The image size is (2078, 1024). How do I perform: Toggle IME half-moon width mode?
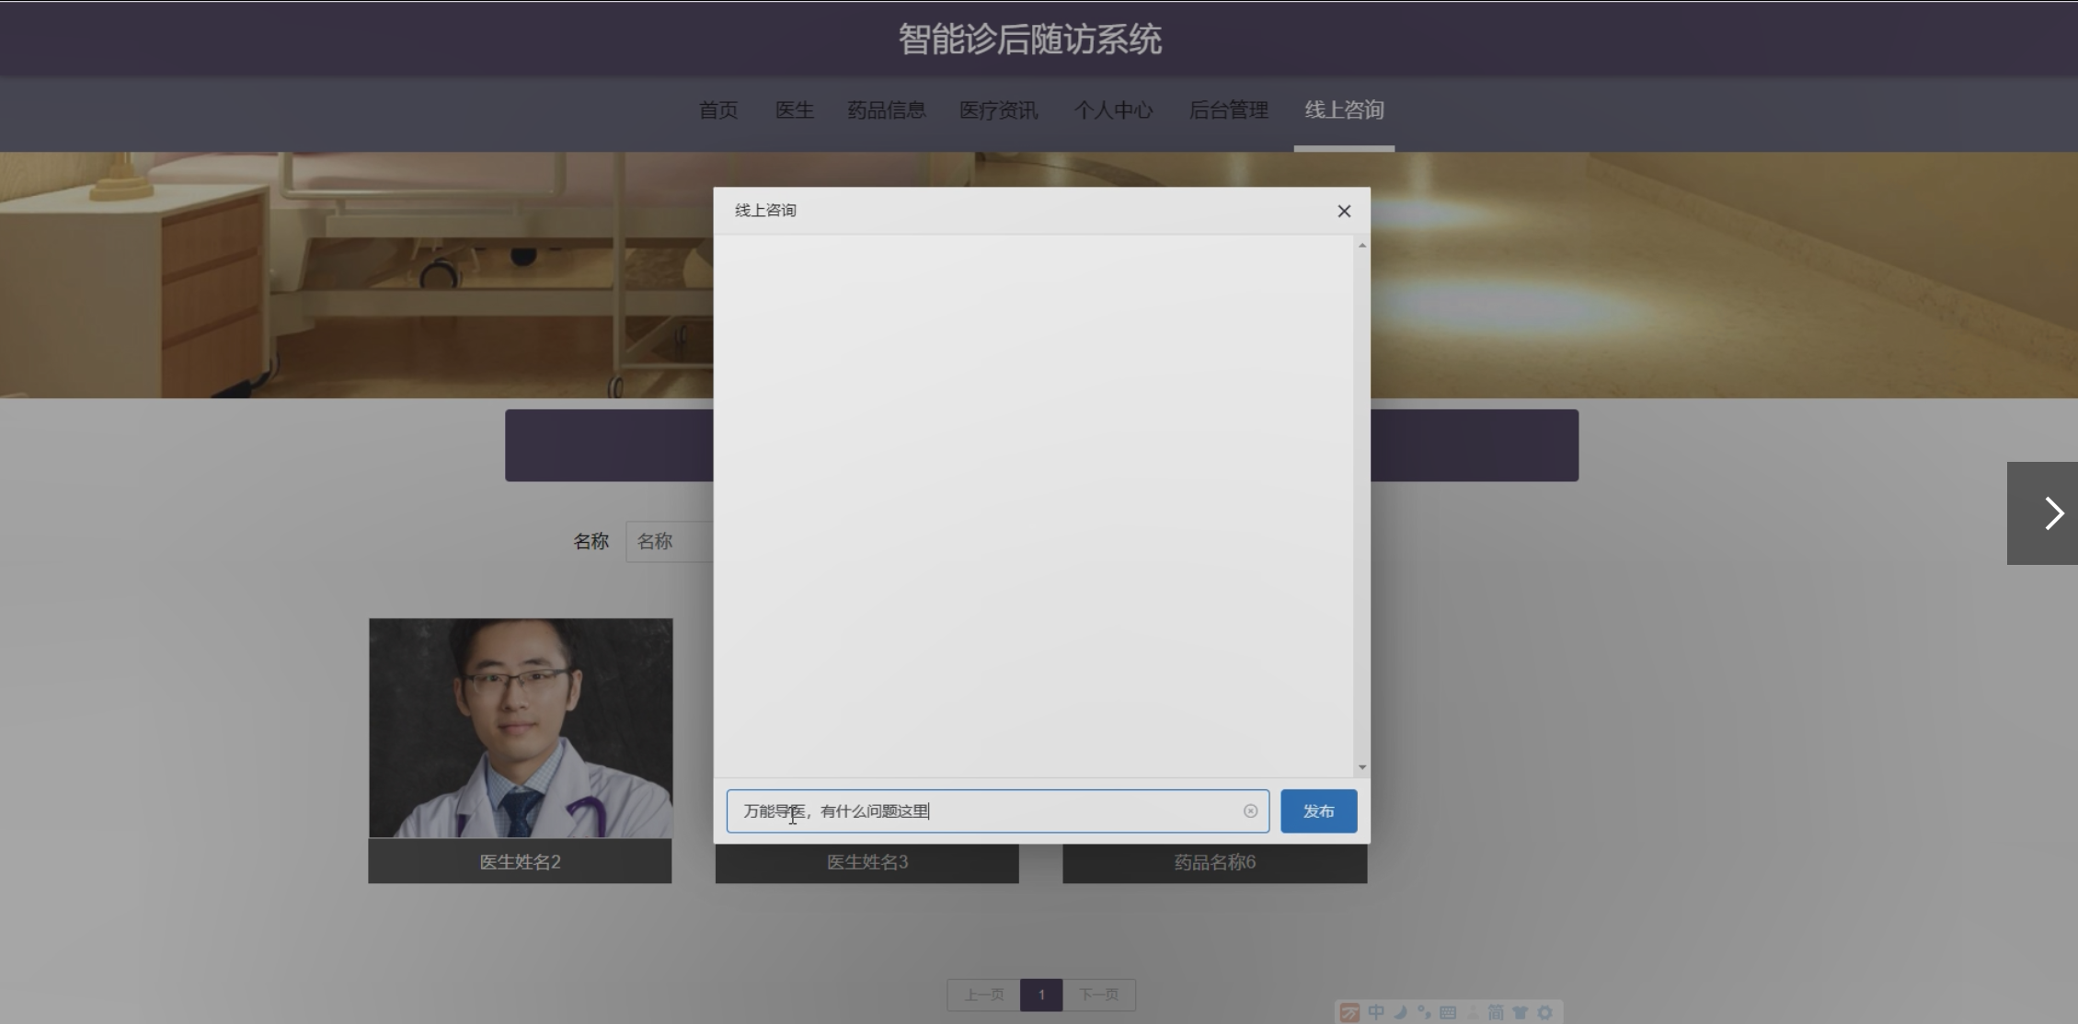coord(1400,1012)
